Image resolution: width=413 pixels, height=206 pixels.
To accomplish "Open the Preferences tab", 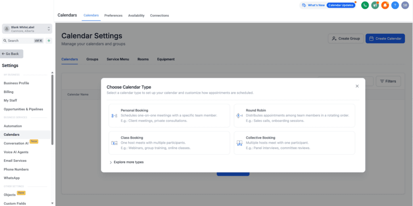I will point(113,16).
